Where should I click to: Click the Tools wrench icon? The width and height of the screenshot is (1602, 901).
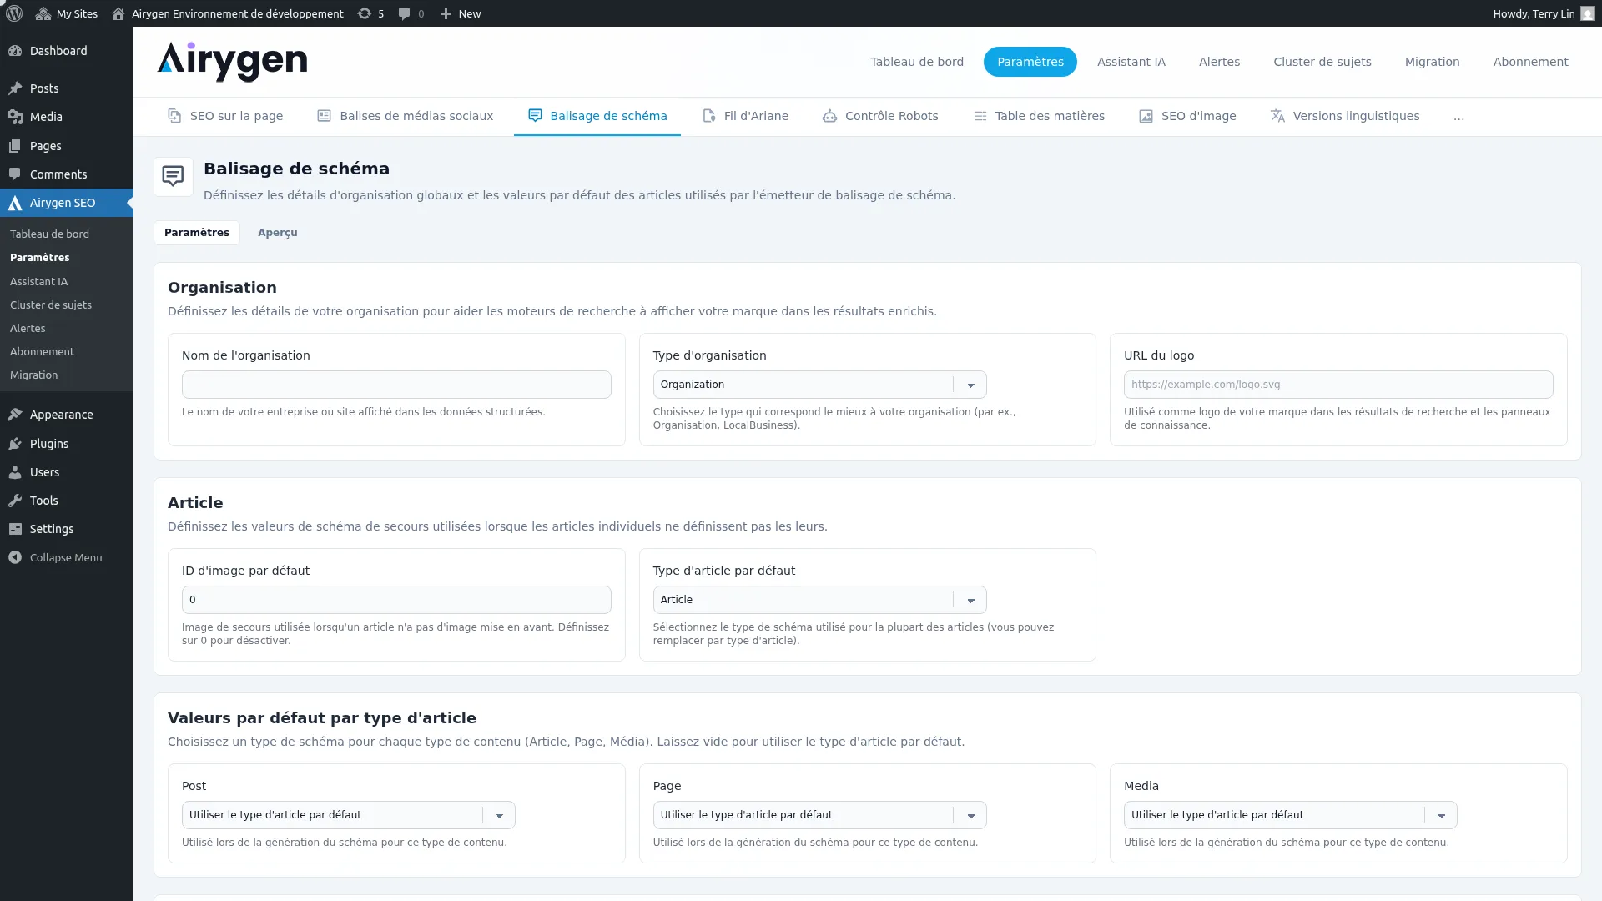(x=15, y=501)
